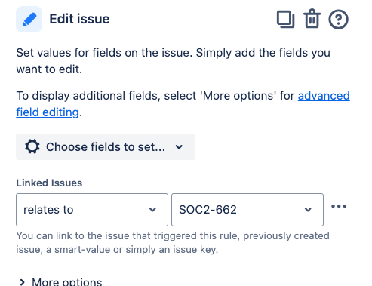This screenshot has width=372, height=286.
Task: Click the gear icon beside Choose fields
Action: coord(32,146)
